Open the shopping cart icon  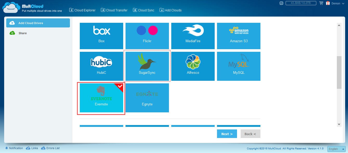[x=321, y=3]
